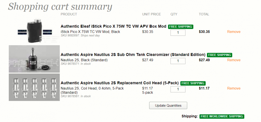Focus quantity field for Nautilus 2S tank
This screenshot has width=261, height=122.
point(178,61)
